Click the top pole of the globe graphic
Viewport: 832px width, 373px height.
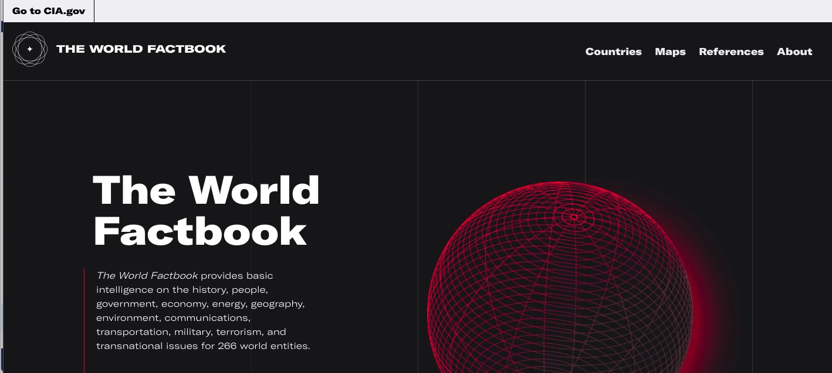point(573,217)
